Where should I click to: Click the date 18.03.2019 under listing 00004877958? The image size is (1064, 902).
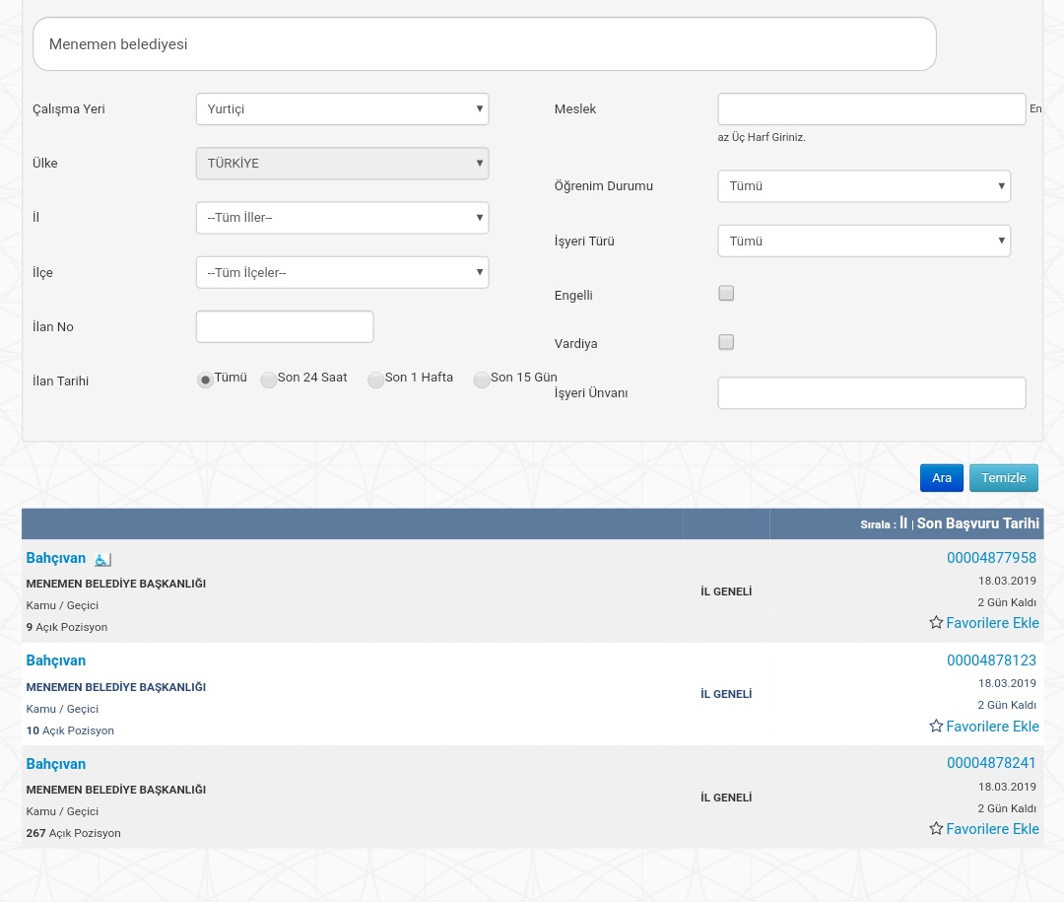(1007, 581)
